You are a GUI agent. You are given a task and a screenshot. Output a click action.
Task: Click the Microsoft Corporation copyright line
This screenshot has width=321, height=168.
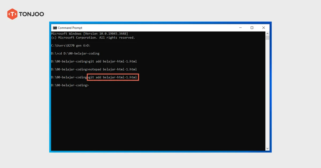click(x=93, y=38)
